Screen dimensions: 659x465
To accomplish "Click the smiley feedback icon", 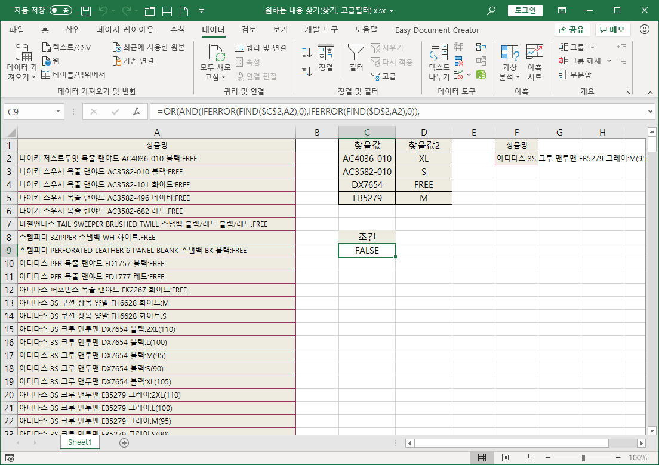I will tap(644, 29).
